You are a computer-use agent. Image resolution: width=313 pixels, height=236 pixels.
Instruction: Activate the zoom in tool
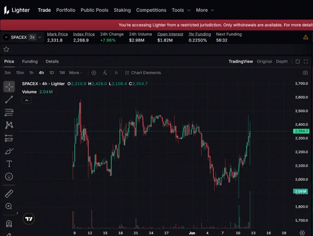9,206
